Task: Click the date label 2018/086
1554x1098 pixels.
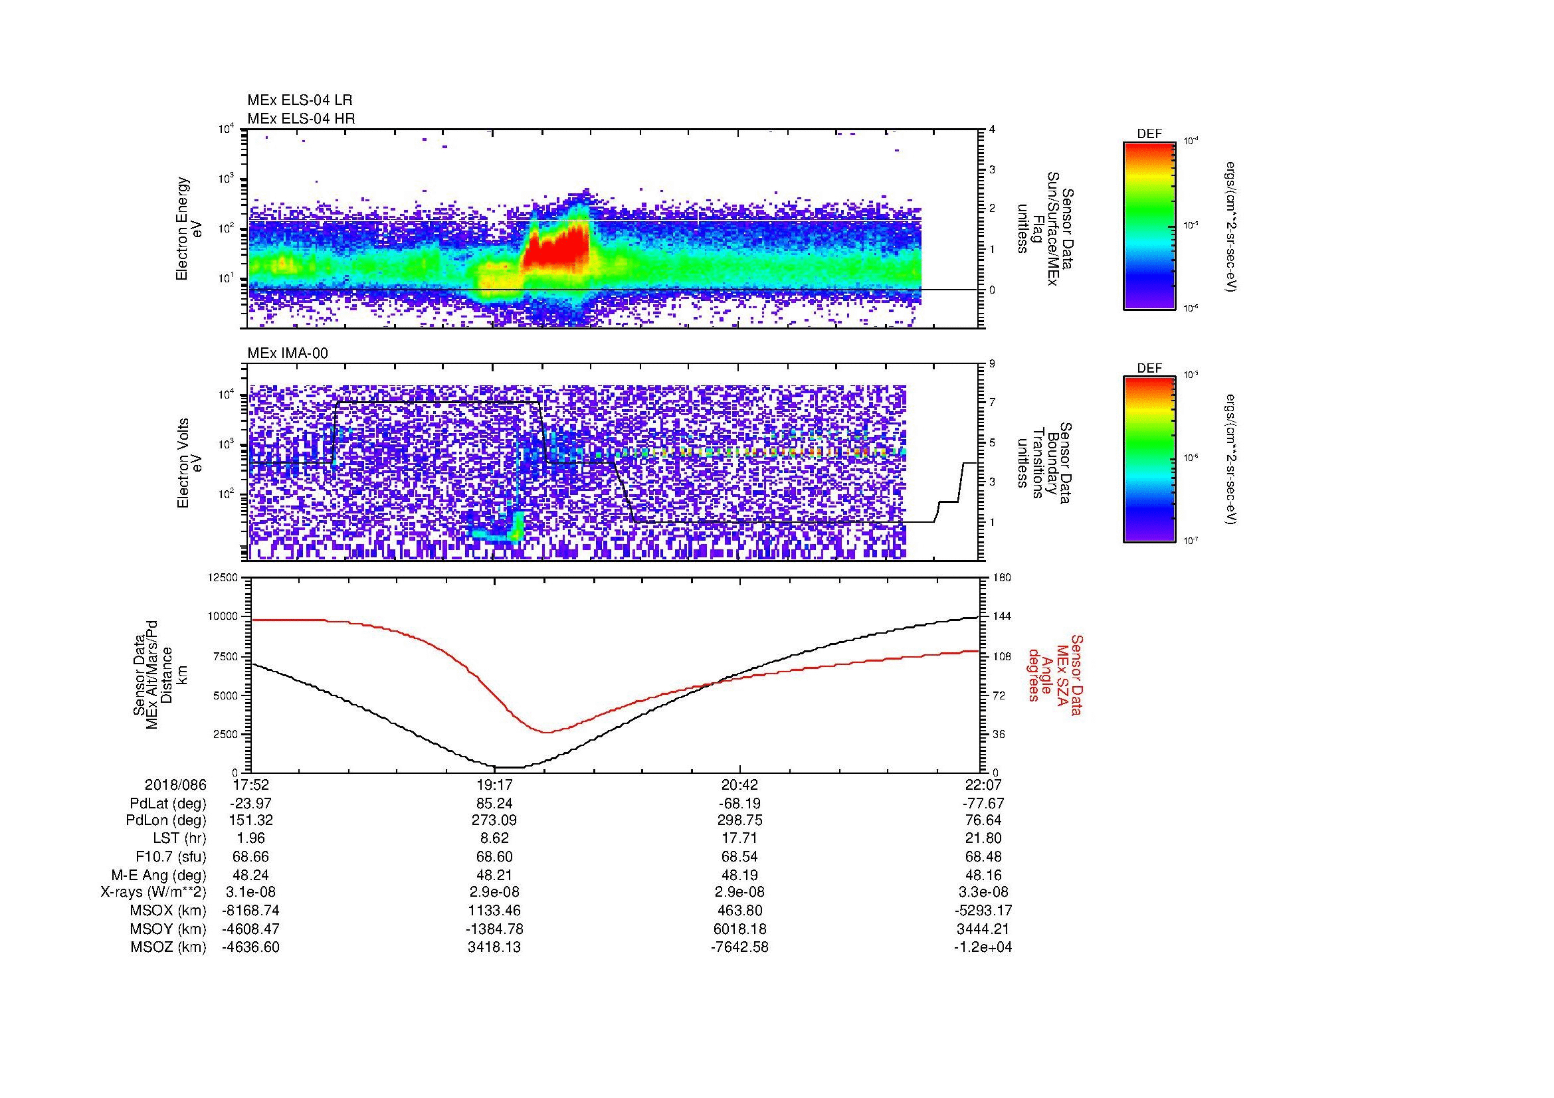Action: click(x=175, y=784)
